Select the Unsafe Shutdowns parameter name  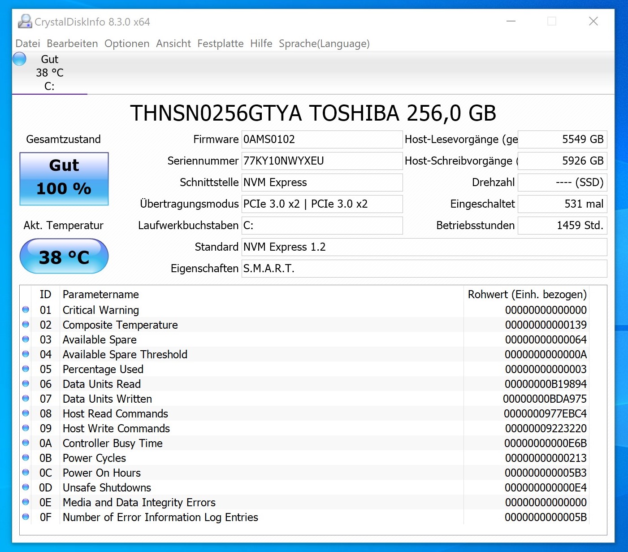[x=107, y=487]
